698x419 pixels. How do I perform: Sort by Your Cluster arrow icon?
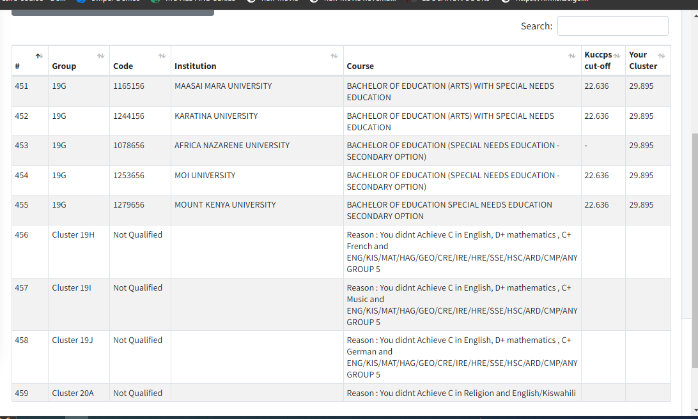click(x=662, y=56)
